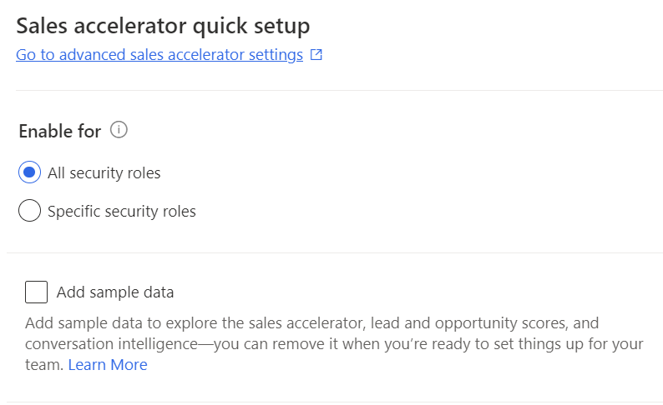663x405 pixels.
Task: Click the "Add sample data" label text
Action: (x=115, y=292)
